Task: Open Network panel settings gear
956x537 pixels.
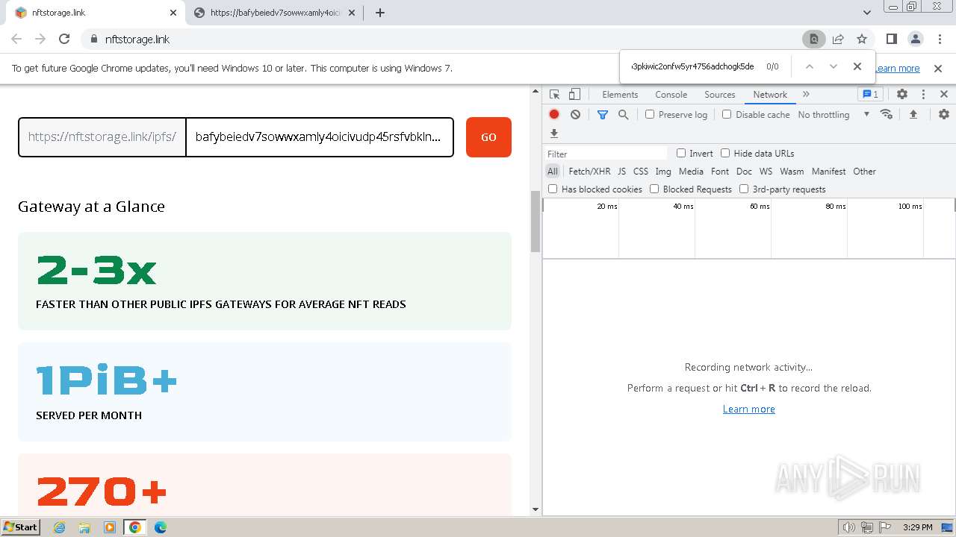Action: point(944,114)
